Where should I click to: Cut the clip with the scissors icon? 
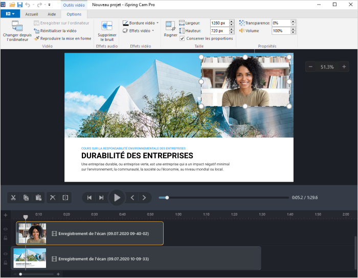click(13, 198)
